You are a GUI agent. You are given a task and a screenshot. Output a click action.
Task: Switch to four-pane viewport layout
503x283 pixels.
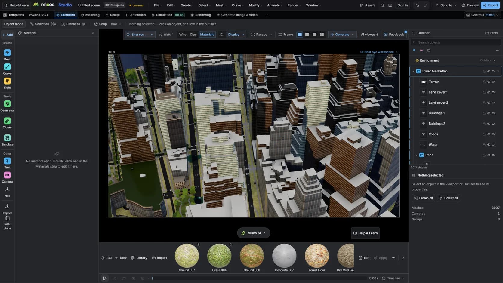coord(322,35)
